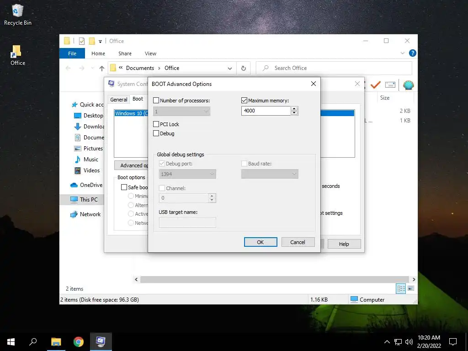Select the Windows 10 boot entry
Image resolution: width=468 pixels, height=351 pixels.
tap(131, 113)
